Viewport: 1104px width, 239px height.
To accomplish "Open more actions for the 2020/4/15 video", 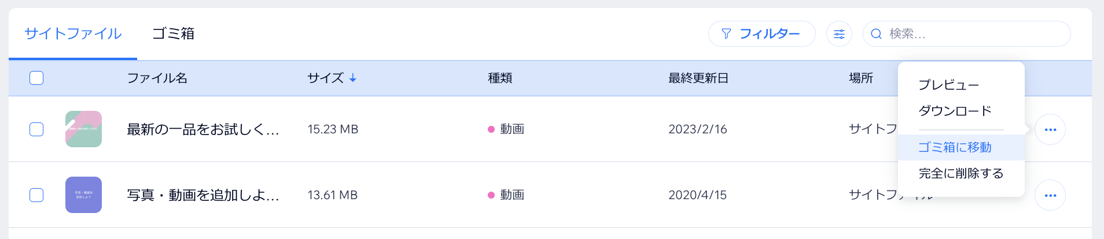I will click(x=1050, y=196).
